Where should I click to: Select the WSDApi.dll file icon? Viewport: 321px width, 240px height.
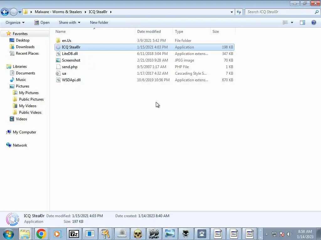pyautogui.click(x=58, y=80)
